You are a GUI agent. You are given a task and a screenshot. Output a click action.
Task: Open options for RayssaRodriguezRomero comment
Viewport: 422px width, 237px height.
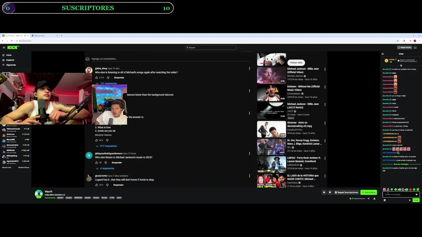(x=249, y=153)
